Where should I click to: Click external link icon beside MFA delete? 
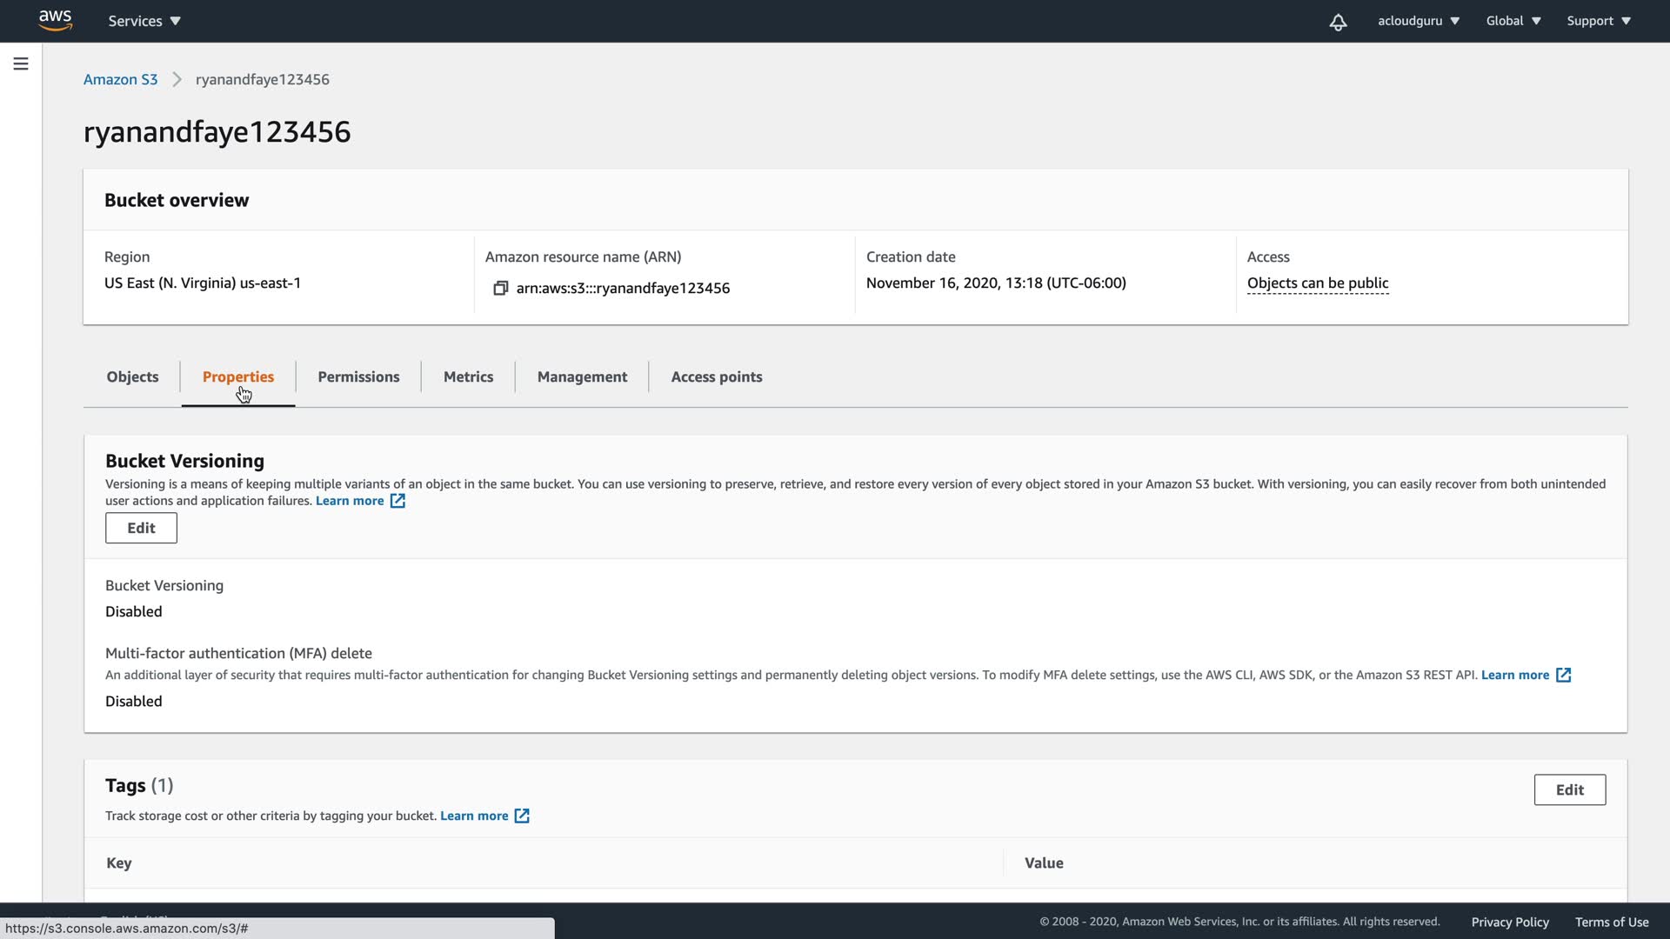point(1563,675)
